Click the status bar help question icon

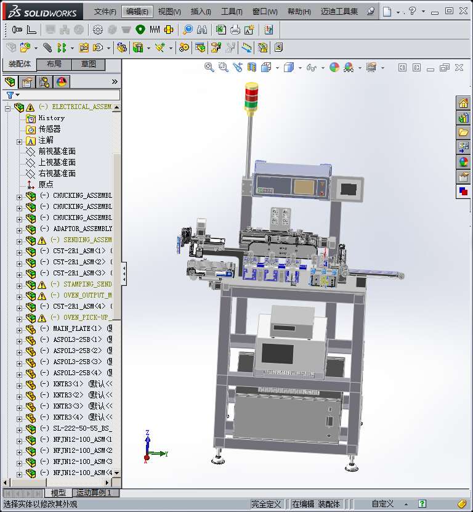click(422, 504)
